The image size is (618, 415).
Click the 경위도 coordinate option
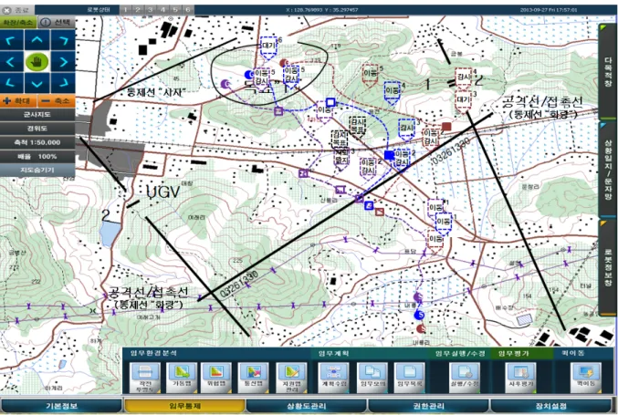point(37,129)
